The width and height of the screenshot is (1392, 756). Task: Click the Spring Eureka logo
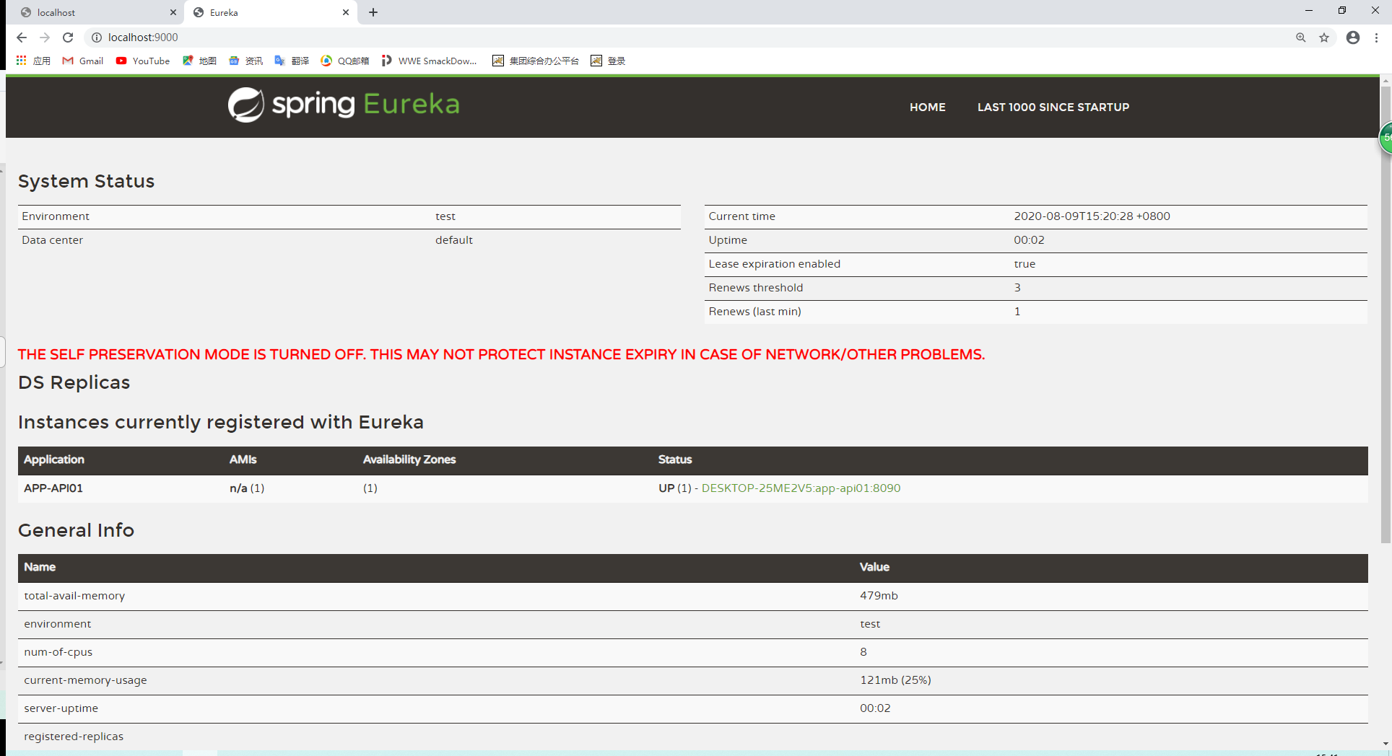tap(344, 105)
